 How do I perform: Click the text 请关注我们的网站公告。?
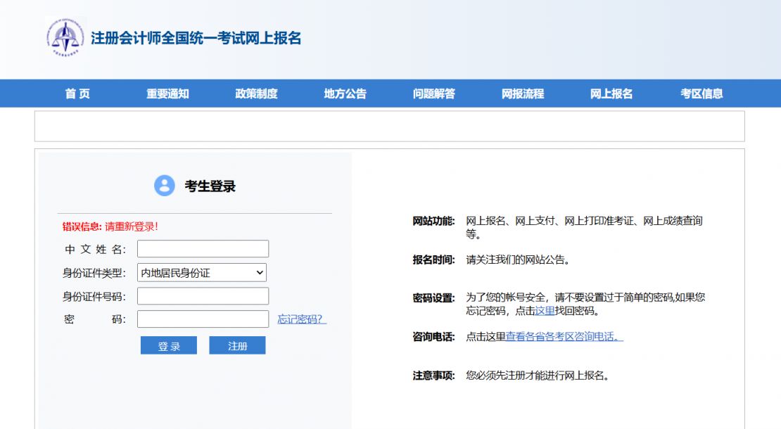click(519, 260)
